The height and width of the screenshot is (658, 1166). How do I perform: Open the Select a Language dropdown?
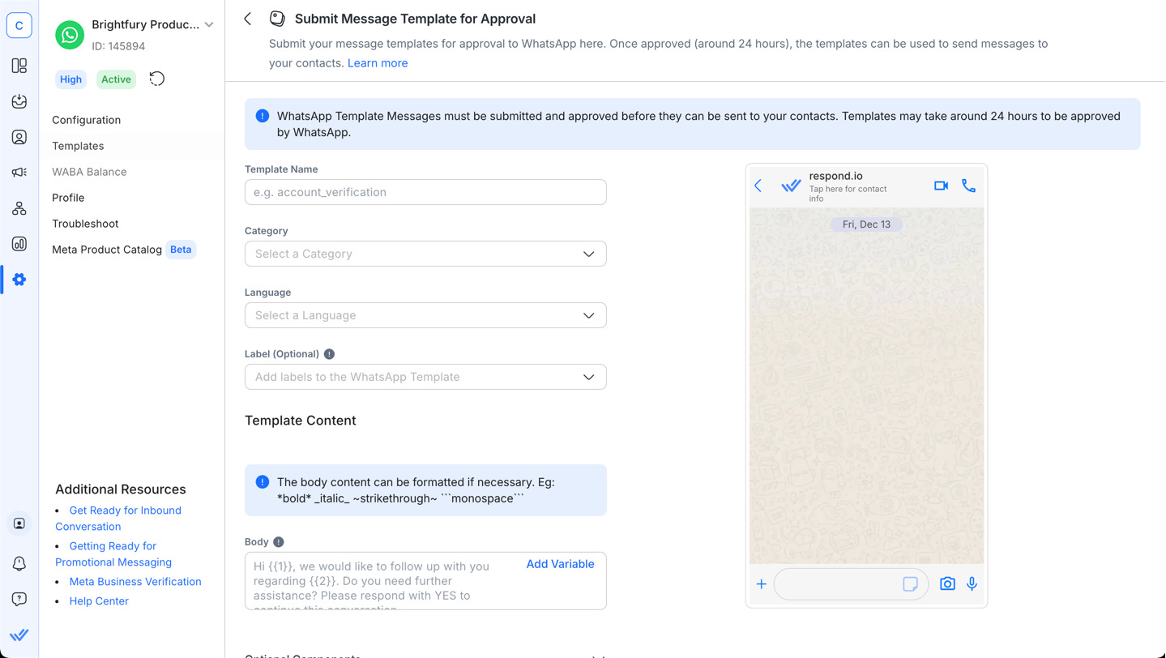425,315
